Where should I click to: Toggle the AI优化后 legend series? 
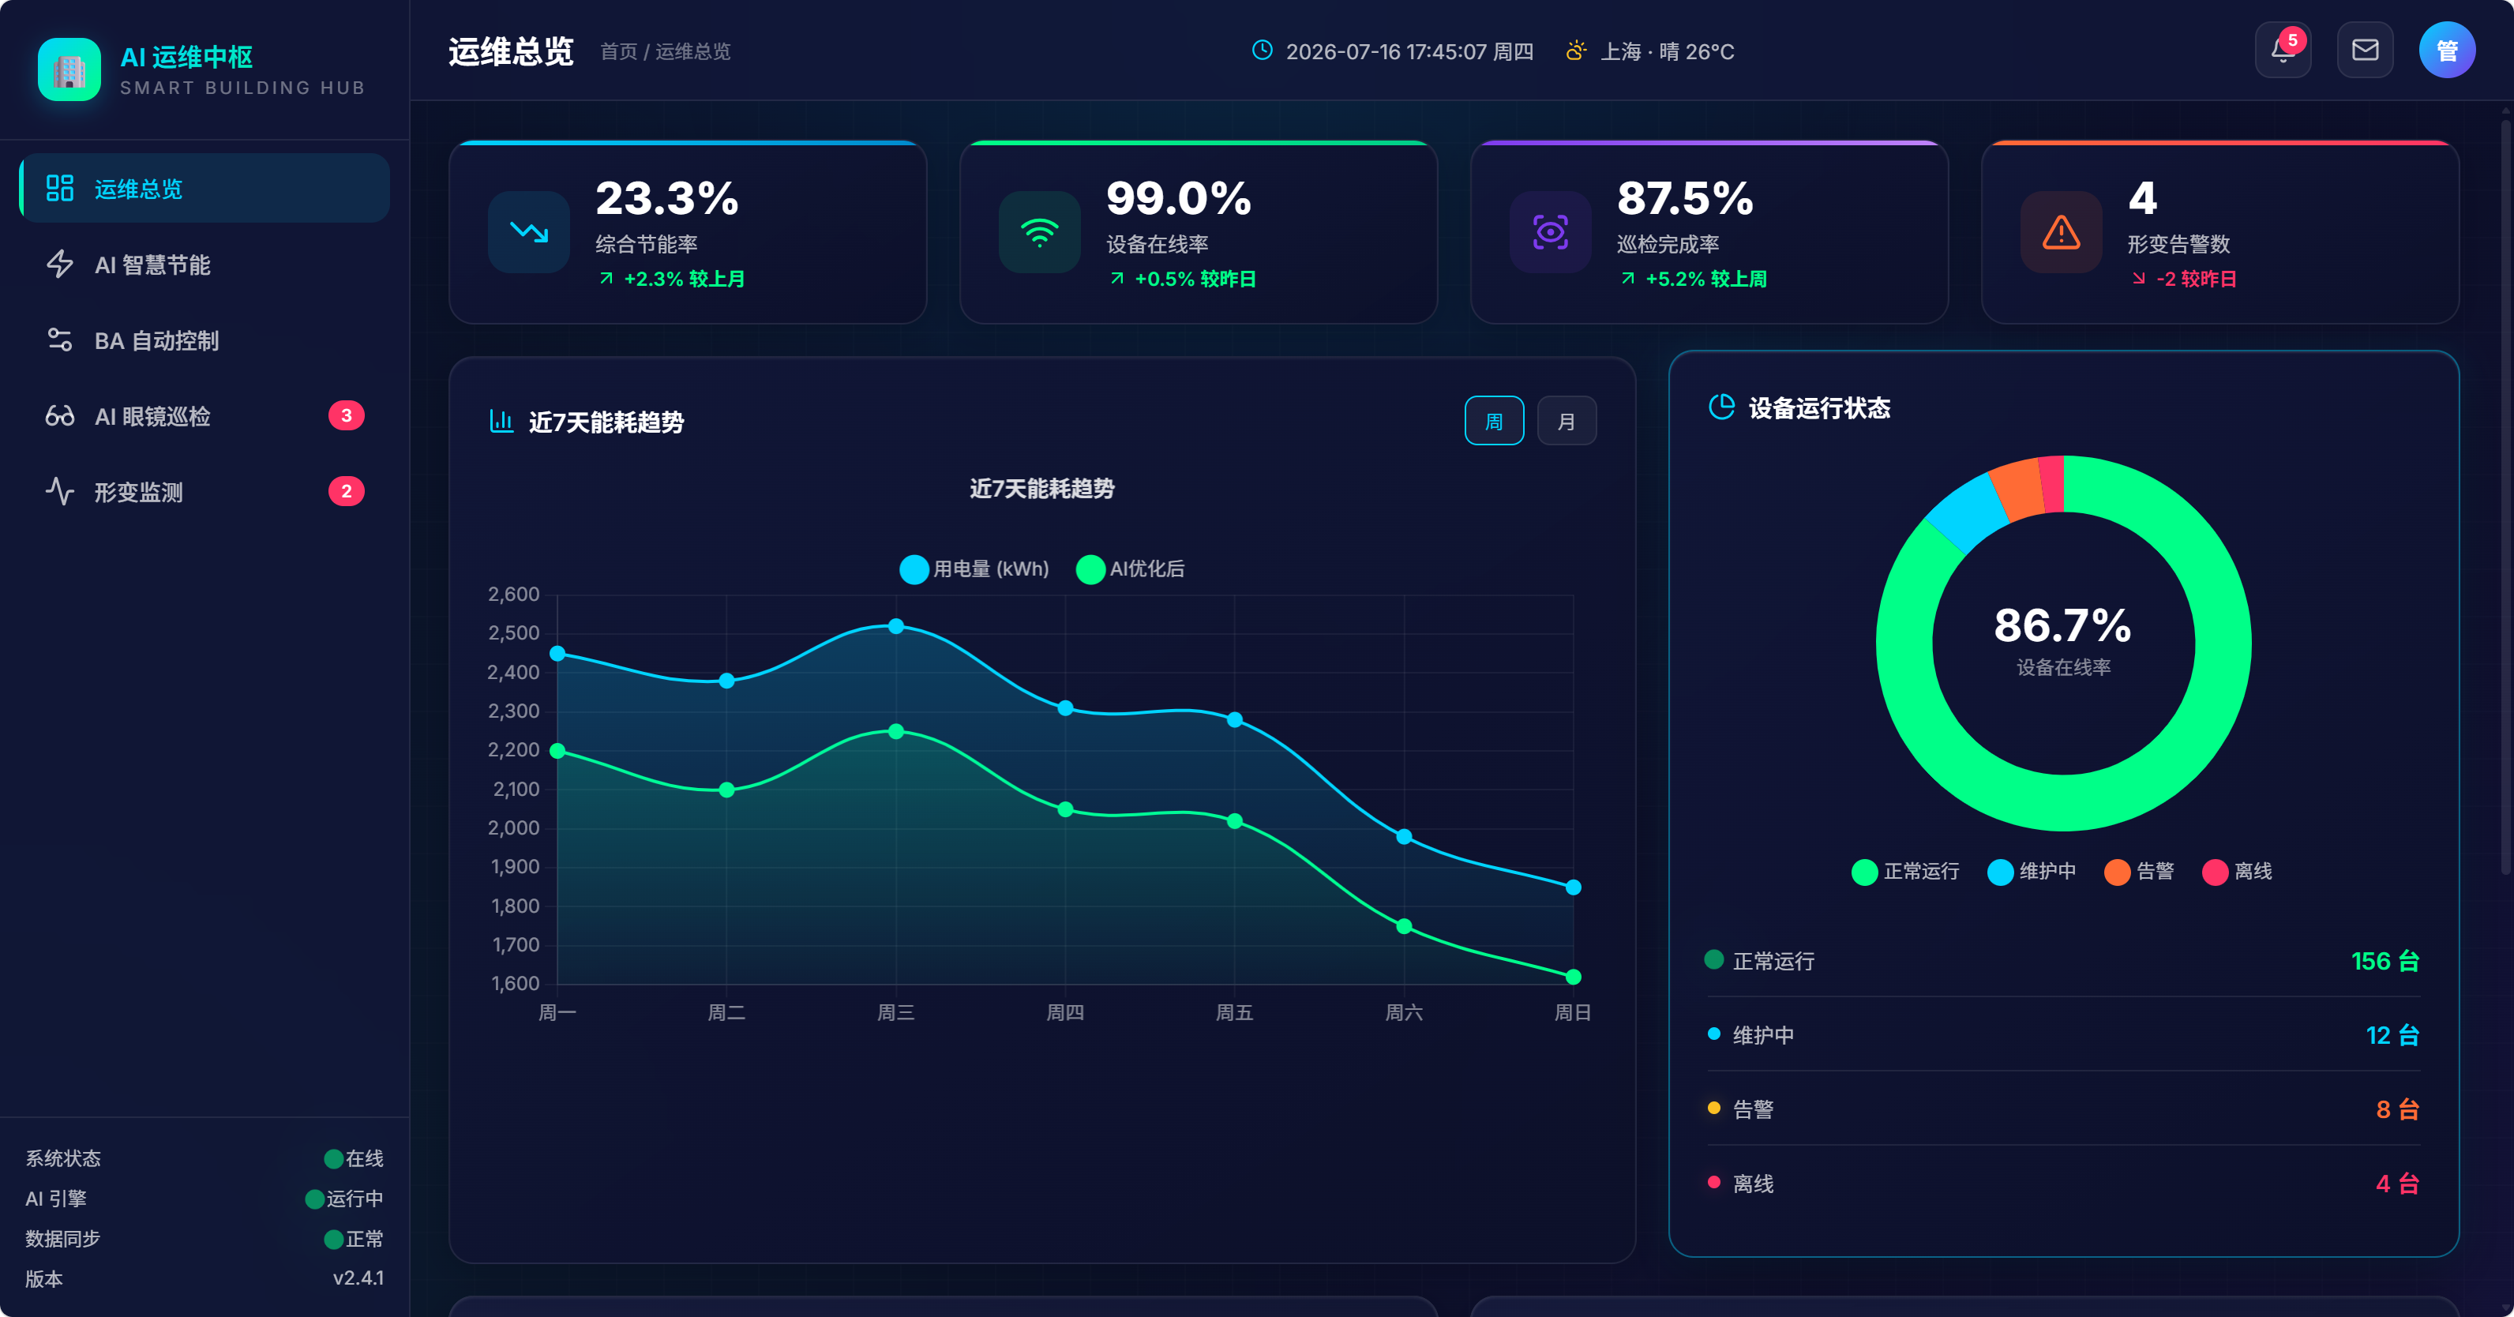click(1130, 569)
